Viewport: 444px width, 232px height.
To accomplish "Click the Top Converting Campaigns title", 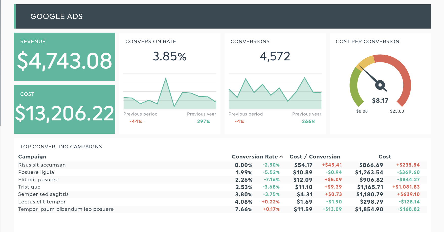I will [x=61, y=147].
